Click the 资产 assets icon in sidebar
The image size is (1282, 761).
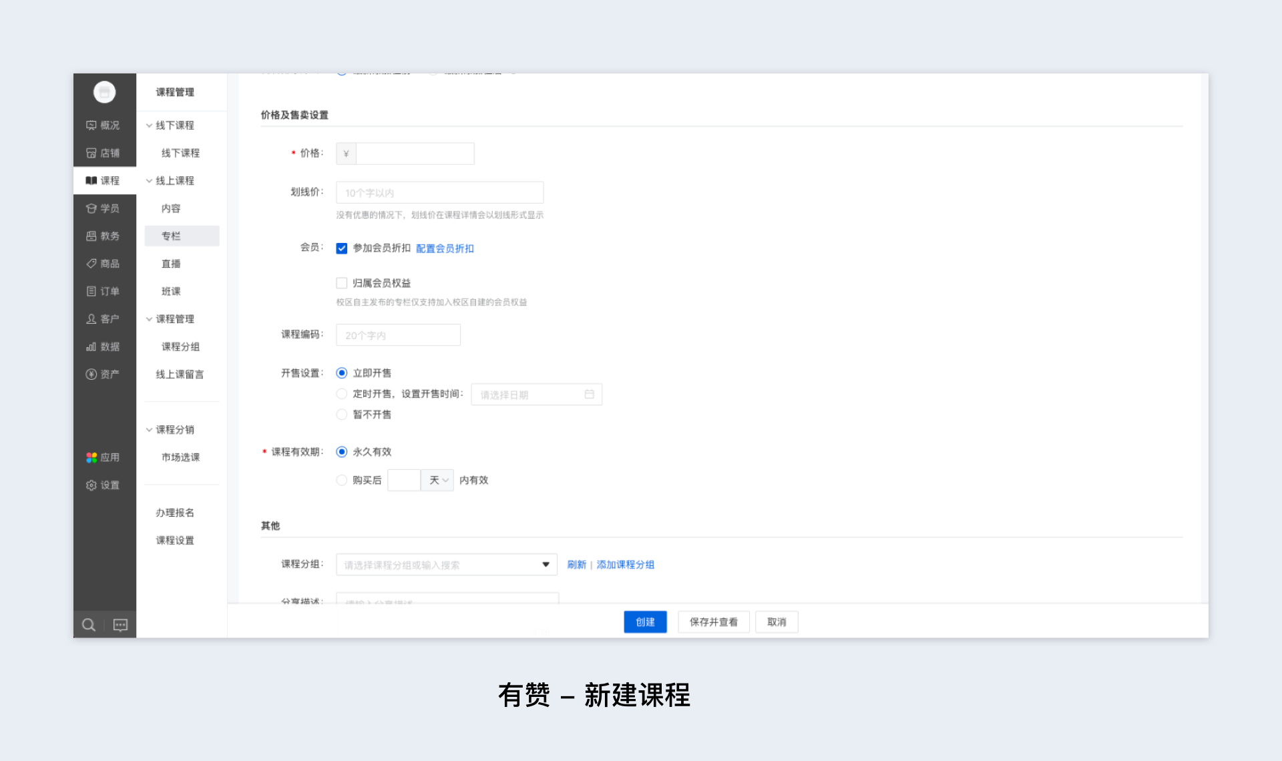[x=91, y=374]
